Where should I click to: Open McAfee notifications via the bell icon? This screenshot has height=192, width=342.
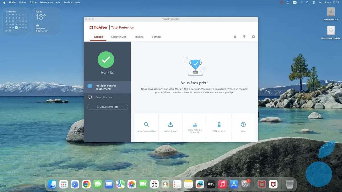click(235, 37)
